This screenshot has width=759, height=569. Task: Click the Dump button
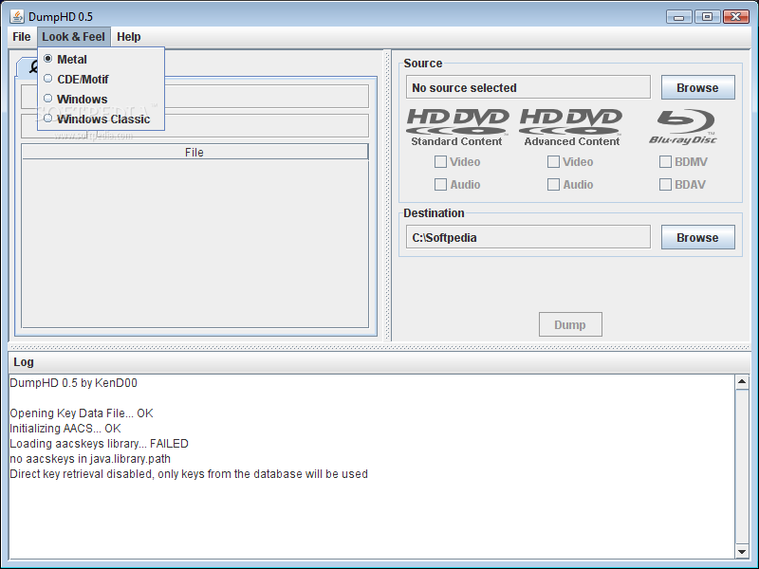(x=570, y=324)
